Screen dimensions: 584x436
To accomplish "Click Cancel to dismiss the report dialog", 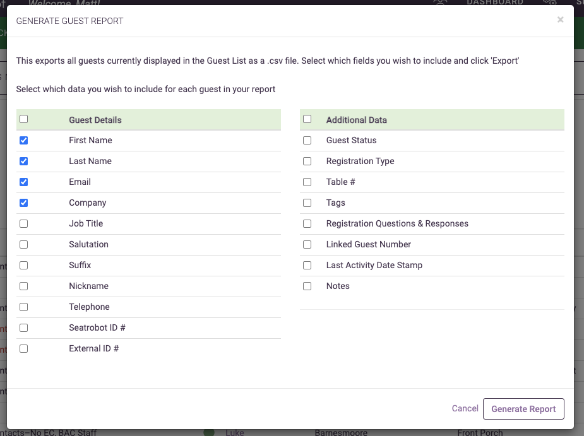I will click(x=465, y=409).
